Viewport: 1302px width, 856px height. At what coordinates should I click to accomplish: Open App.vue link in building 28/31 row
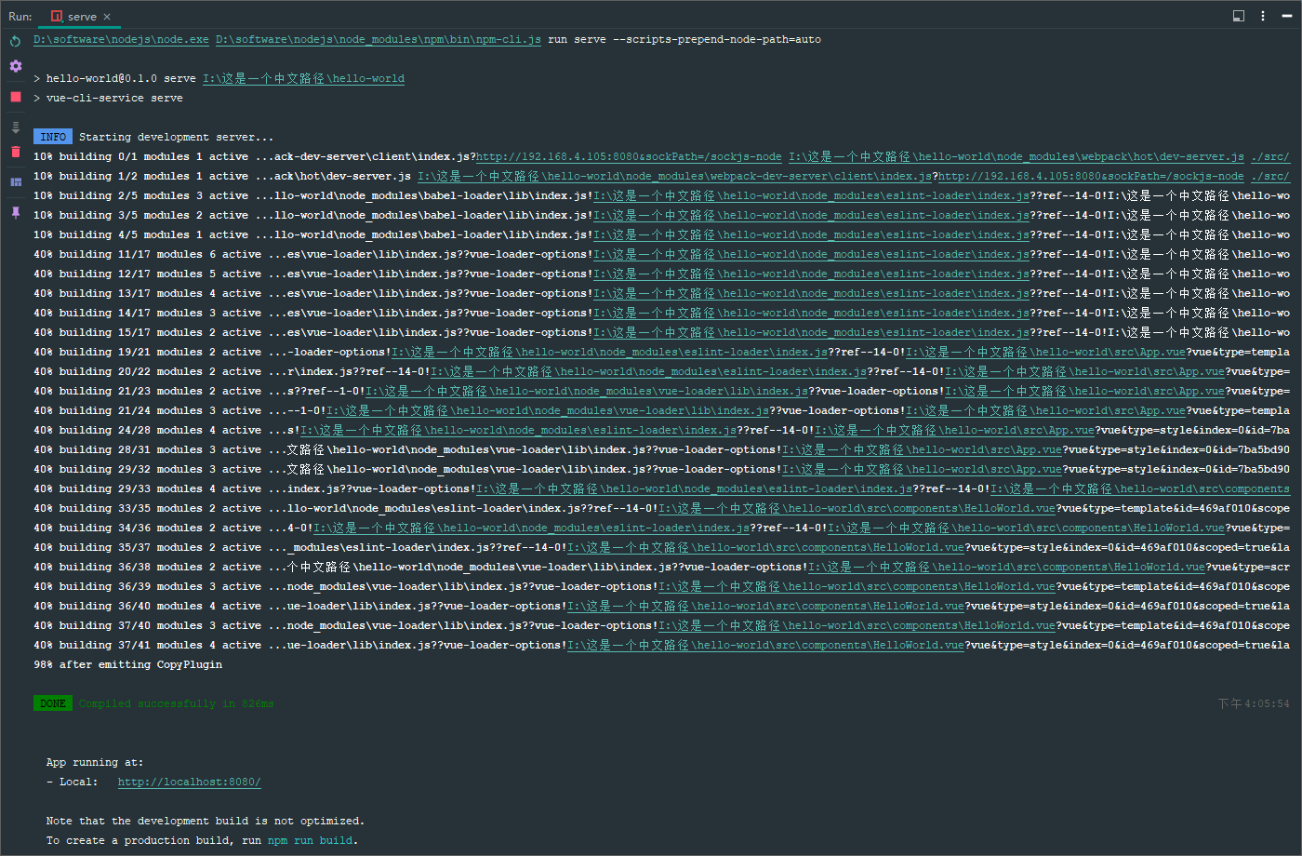pos(922,450)
